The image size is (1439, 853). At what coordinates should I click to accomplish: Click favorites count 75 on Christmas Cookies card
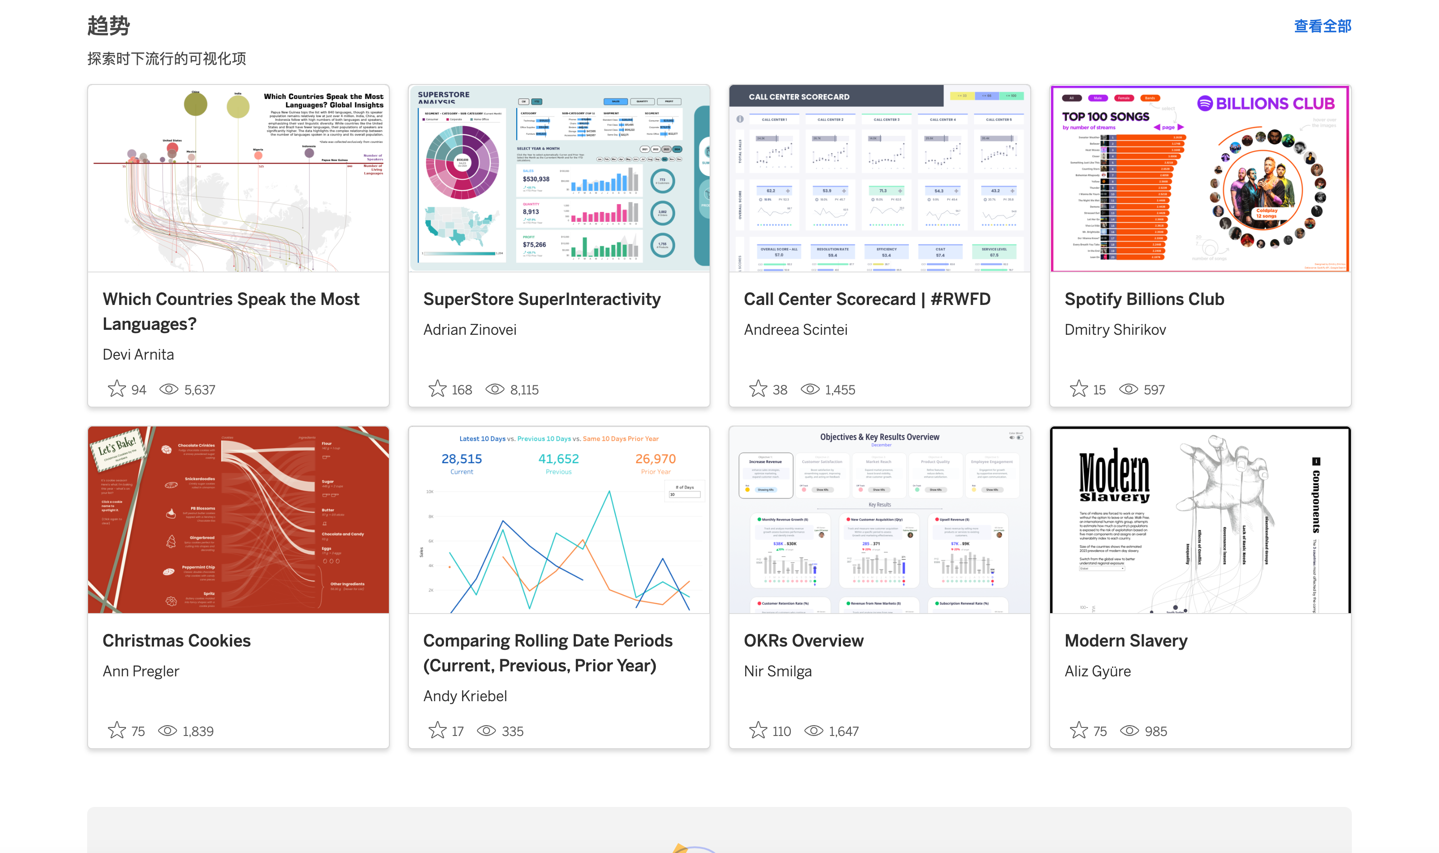138,731
